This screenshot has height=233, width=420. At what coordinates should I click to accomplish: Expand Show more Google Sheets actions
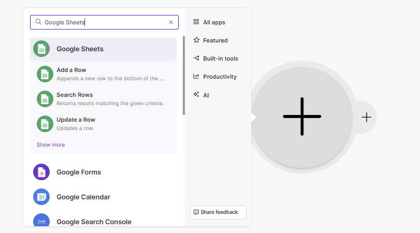point(51,145)
